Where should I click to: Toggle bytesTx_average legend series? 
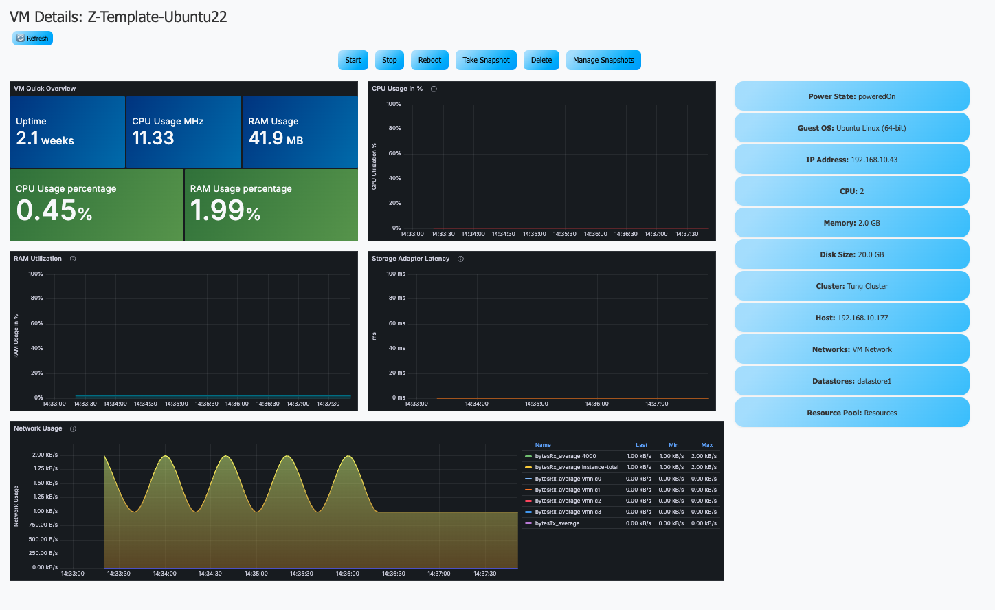557,523
